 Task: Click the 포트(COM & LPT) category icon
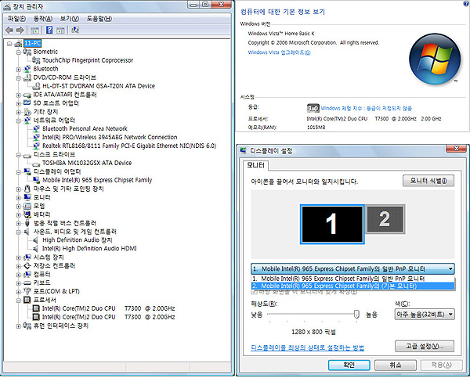click(27, 291)
